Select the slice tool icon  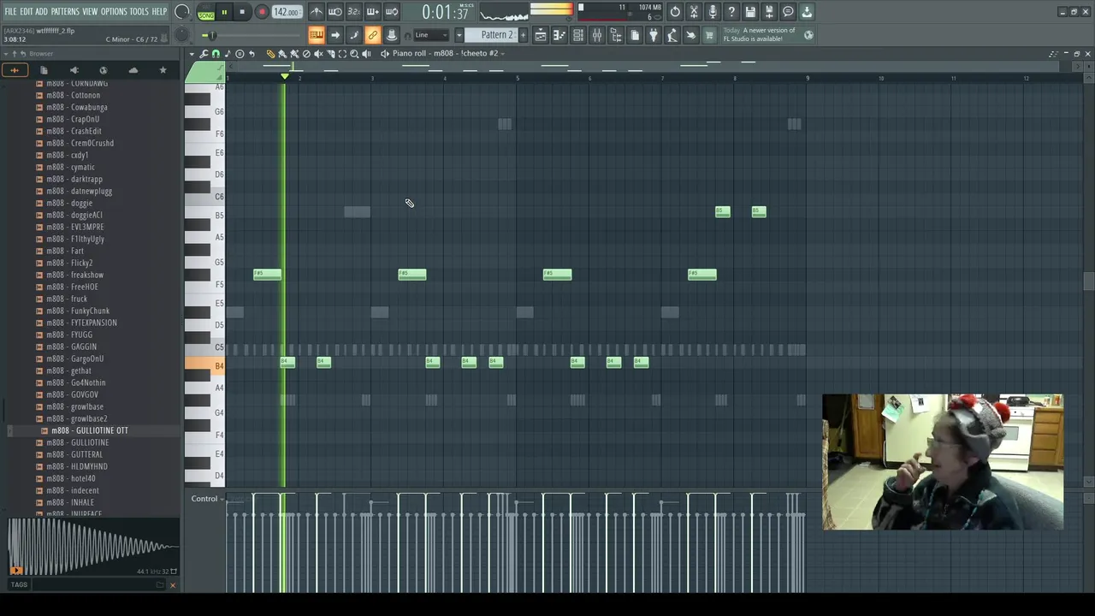pos(330,54)
